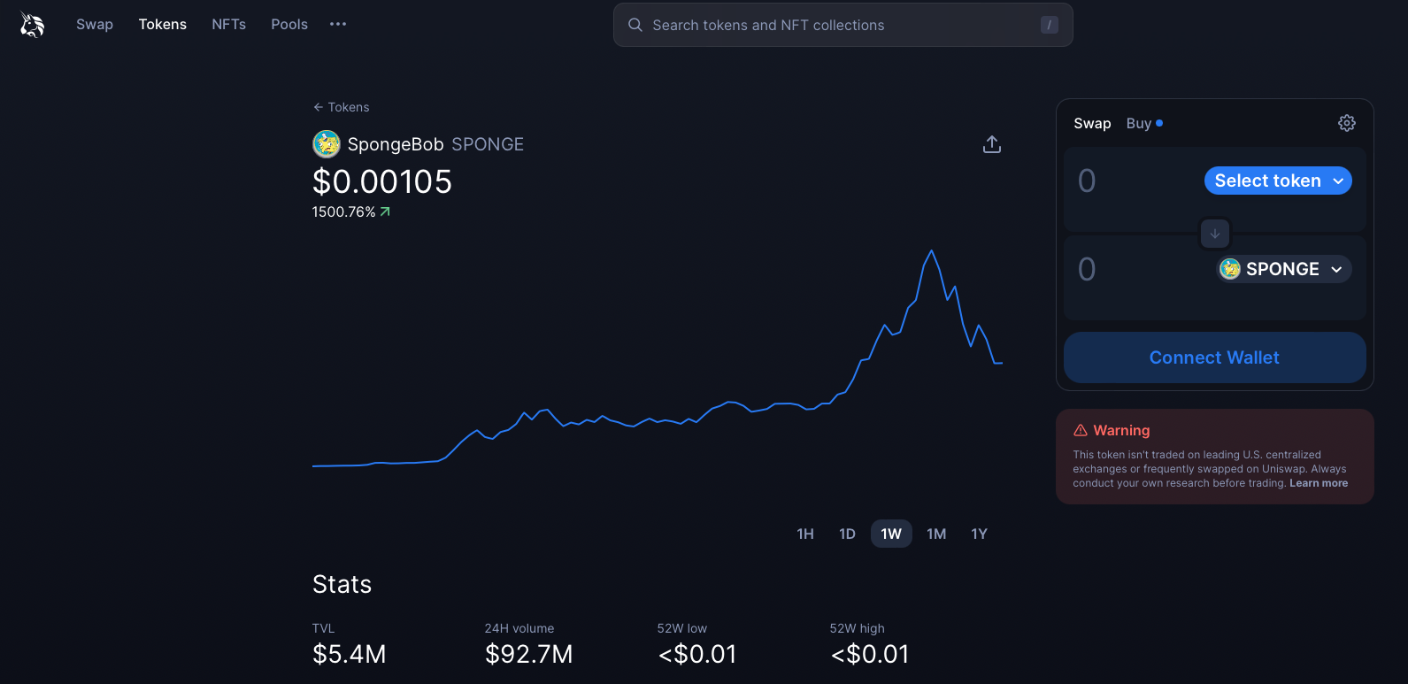The width and height of the screenshot is (1408, 684).
Task: Select the Swap tab in the widget
Action: [1092, 124]
